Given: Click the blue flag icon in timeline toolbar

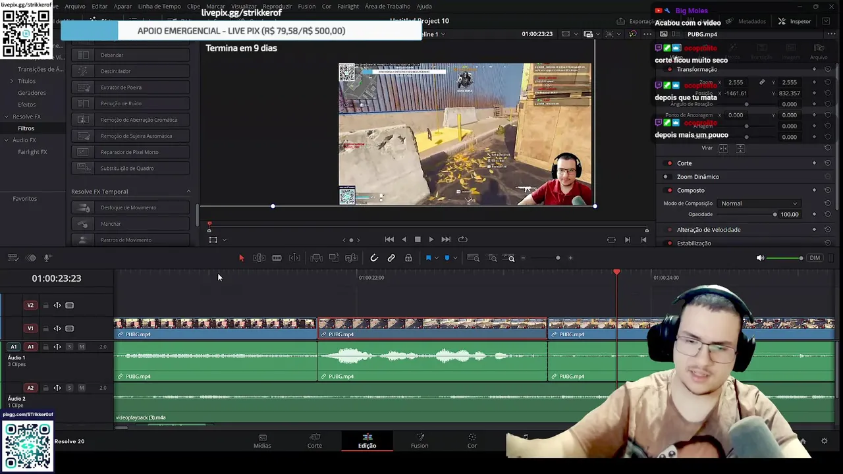Looking at the screenshot, I should pyautogui.click(x=428, y=258).
